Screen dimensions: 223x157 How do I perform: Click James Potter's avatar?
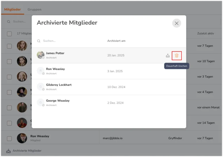click(x=41, y=55)
